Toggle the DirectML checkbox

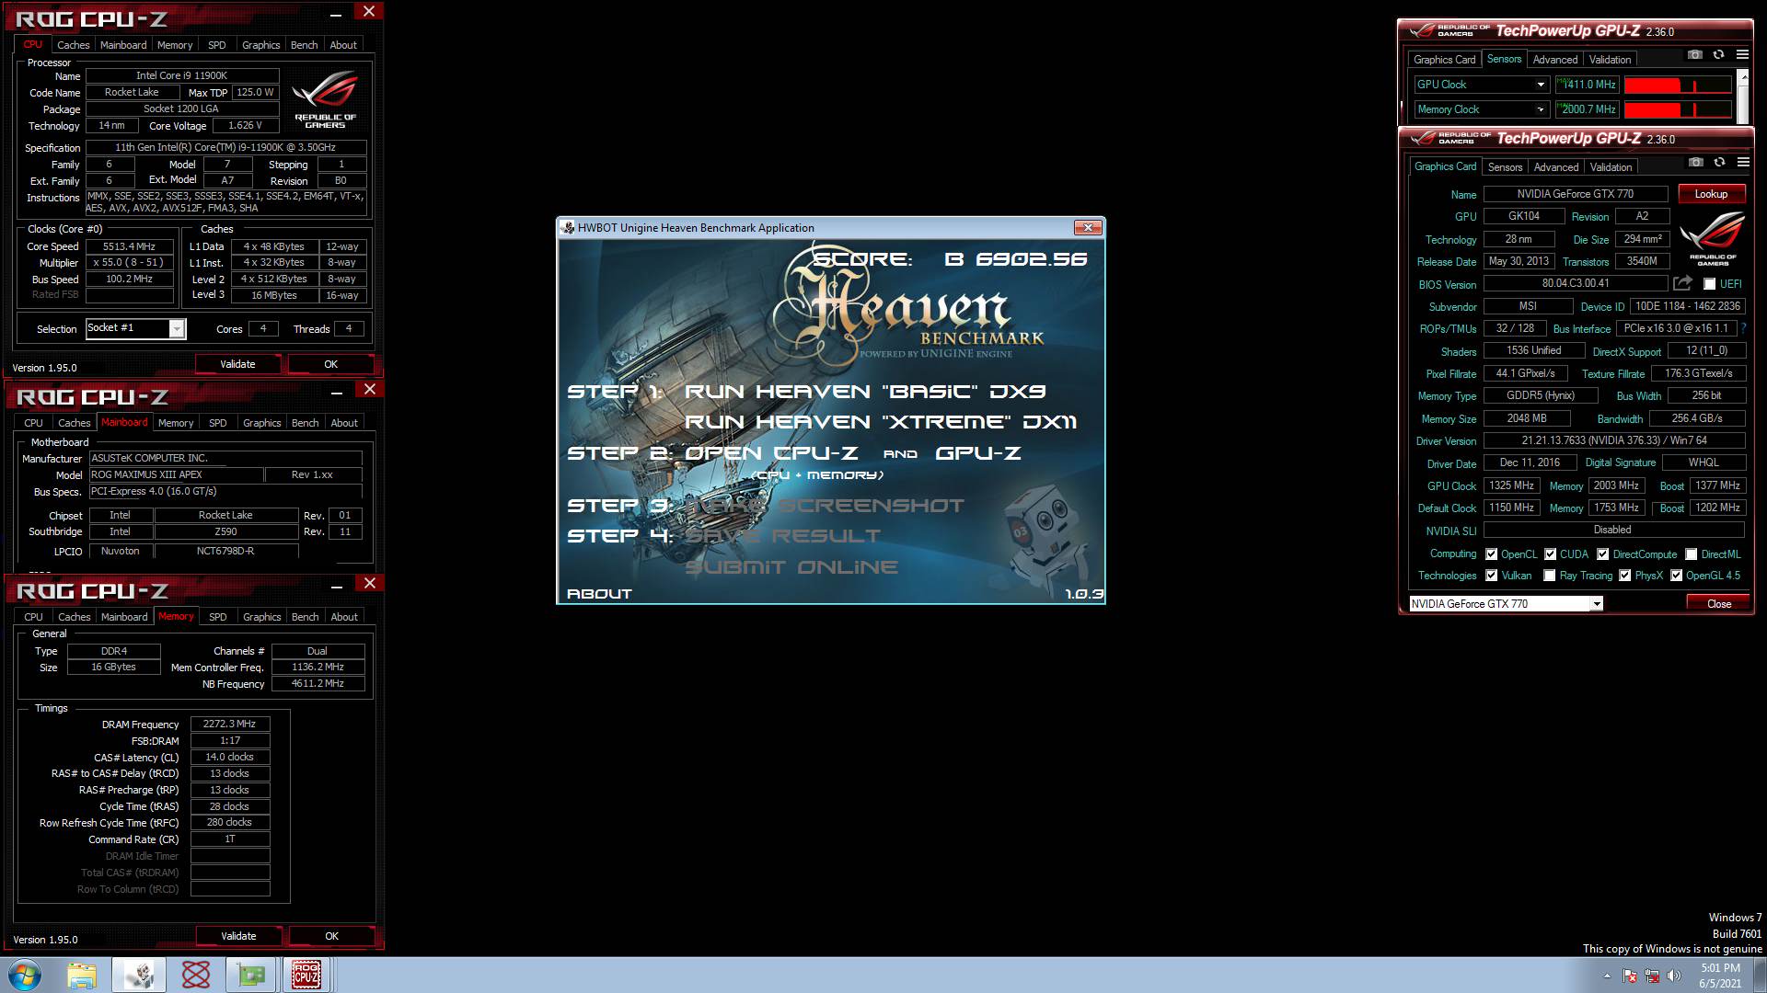click(x=1692, y=554)
